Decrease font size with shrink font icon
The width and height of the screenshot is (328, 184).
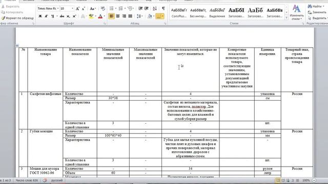(x=83, y=9)
